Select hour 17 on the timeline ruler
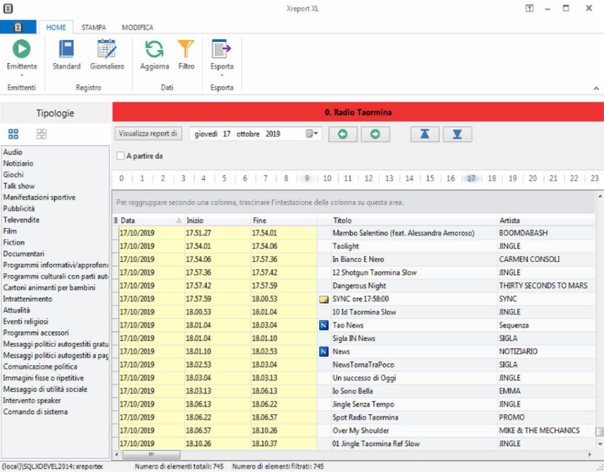Image resolution: width=604 pixels, height=472 pixels. coord(471,178)
